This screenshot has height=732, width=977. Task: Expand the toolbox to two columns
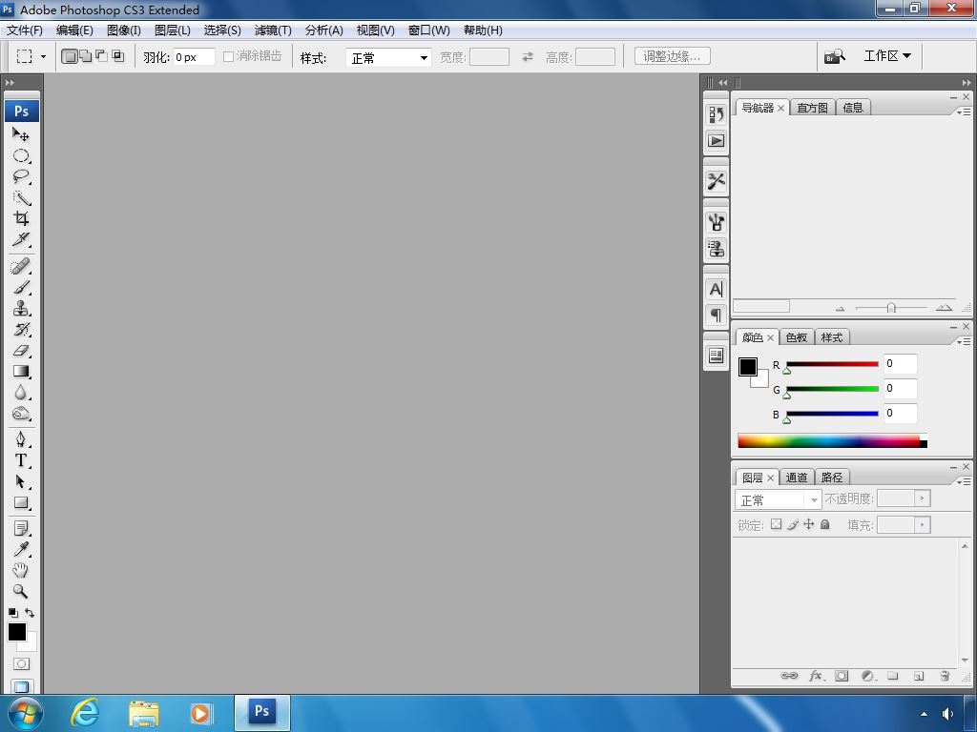pyautogui.click(x=10, y=82)
